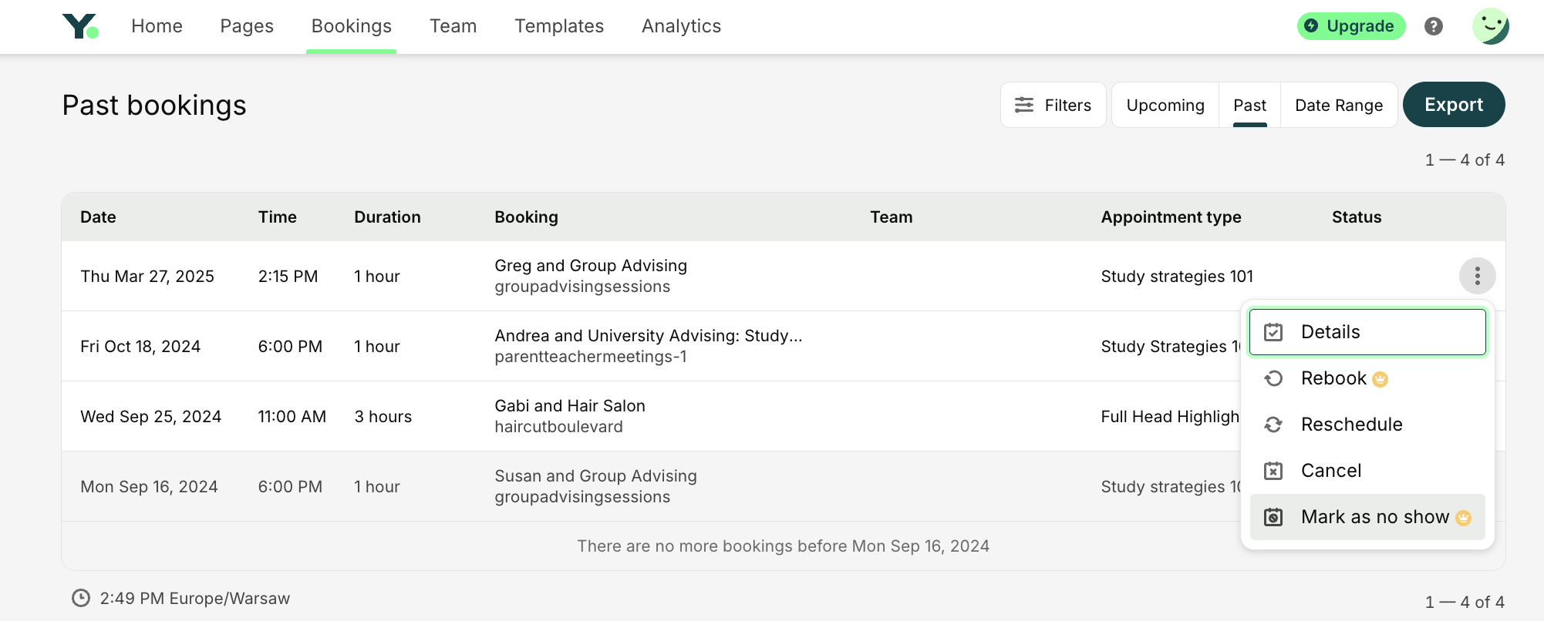Open the groupadvisingsessions booking link
The width and height of the screenshot is (1544, 621).
click(x=583, y=286)
